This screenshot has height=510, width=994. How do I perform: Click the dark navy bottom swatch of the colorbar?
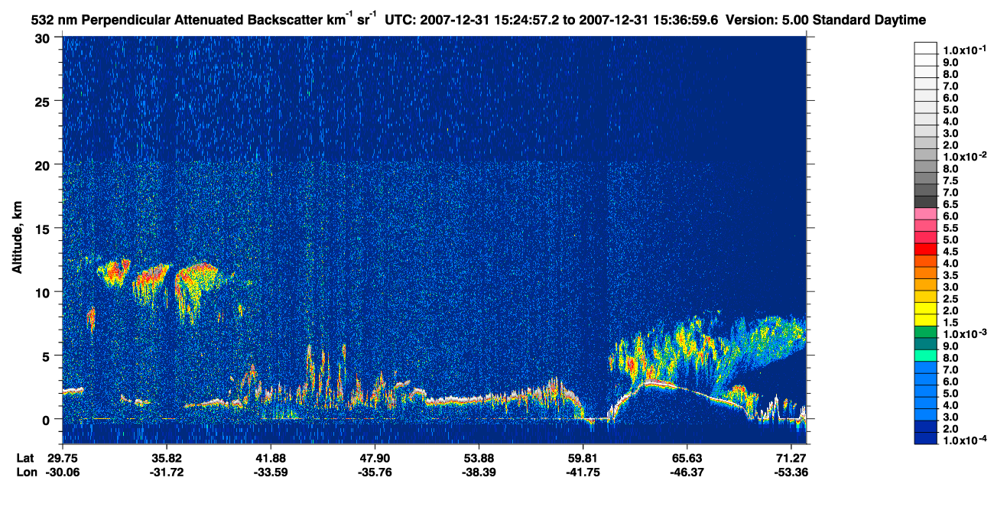click(x=925, y=438)
